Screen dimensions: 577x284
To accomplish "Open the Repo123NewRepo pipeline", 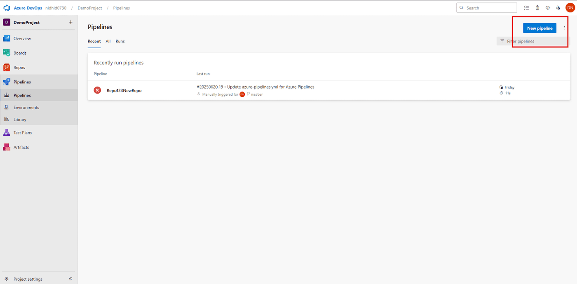I will pyautogui.click(x=124, y=90).
